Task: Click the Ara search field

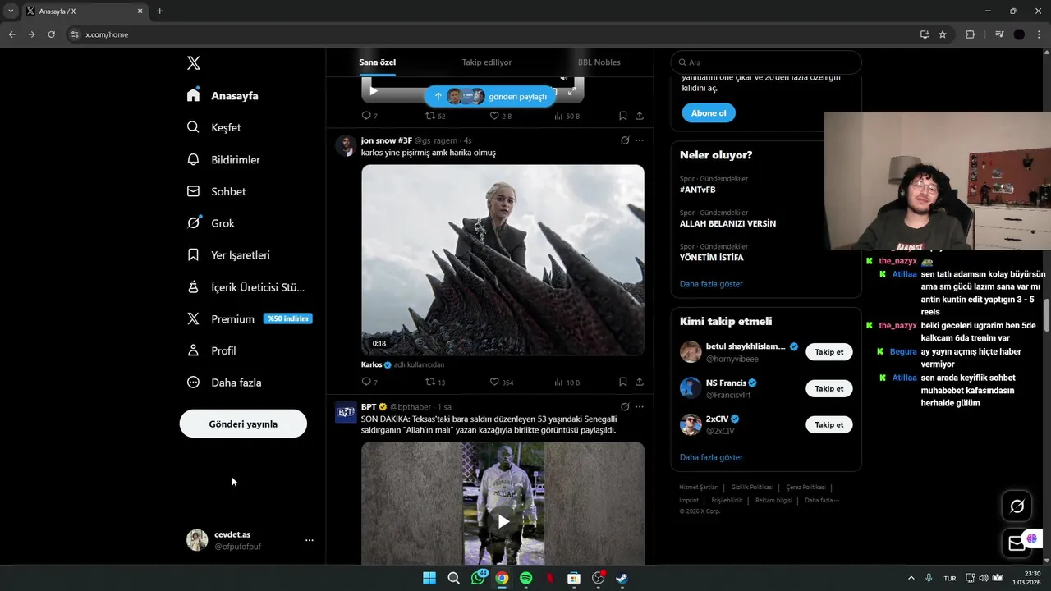Action: click(x=766, y=62)
